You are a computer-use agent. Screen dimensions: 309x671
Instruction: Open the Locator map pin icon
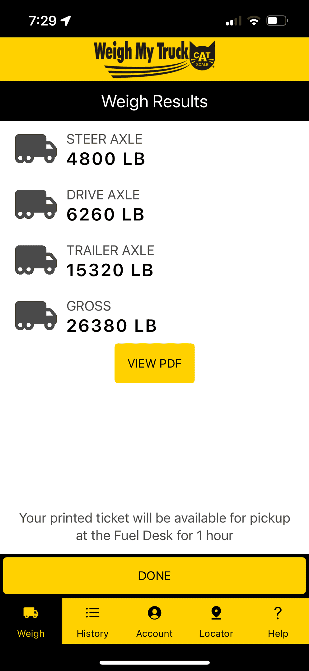click(x=216, y=613)
